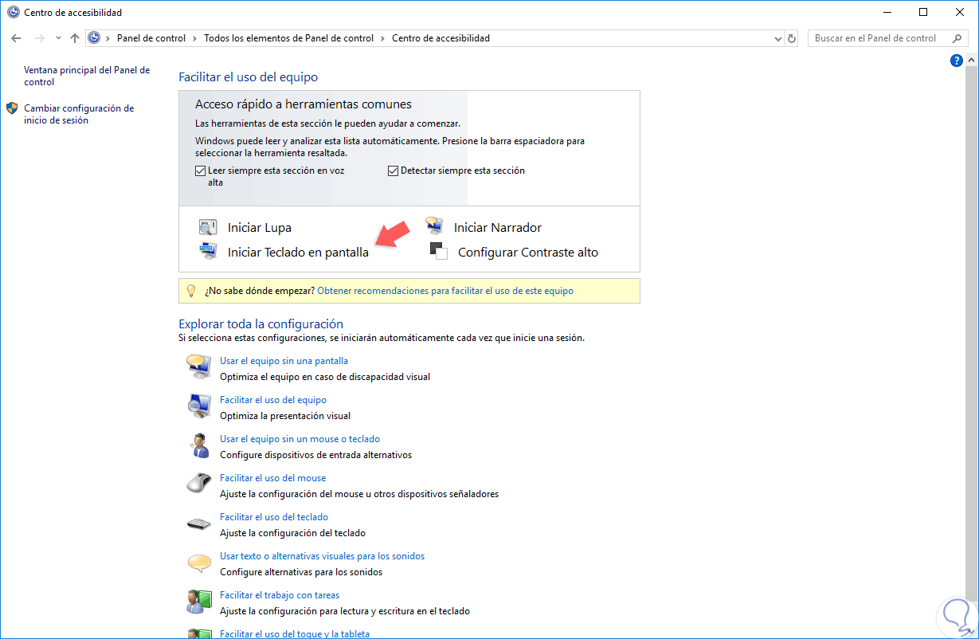The width and height of the screenshot is (979, 639).
Task: Click the Control Panel icon in the address bar
Action: [x=95, y=38]
